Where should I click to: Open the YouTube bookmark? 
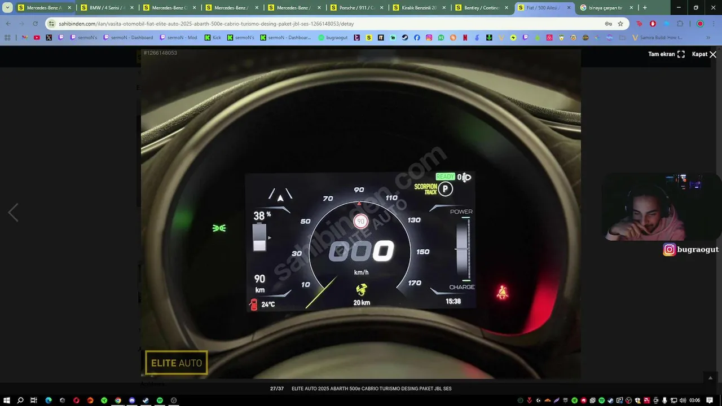(37, 37)
